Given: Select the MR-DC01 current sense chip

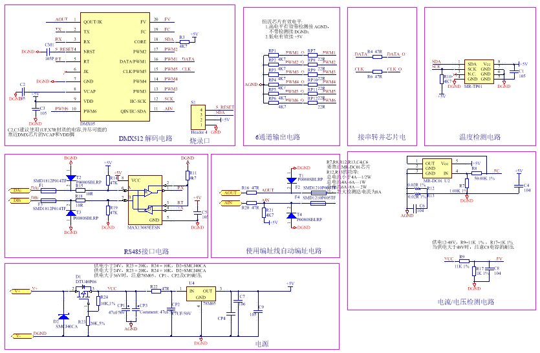Looking at the screenshot, I should pos(436,168).
